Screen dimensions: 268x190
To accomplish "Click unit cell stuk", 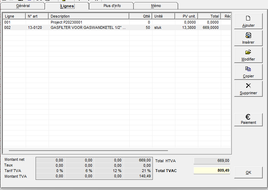I will point(158,27).
